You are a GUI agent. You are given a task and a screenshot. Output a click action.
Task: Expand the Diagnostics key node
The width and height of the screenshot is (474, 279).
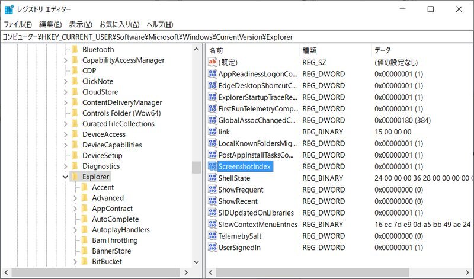65,166
